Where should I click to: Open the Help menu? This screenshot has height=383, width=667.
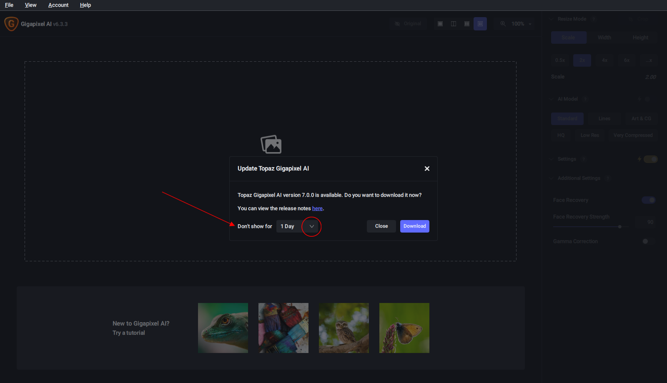[x=85, y=5]
